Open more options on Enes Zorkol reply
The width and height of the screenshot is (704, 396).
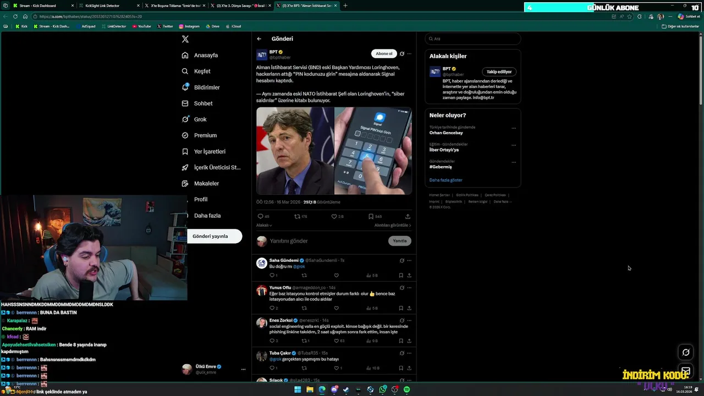(409, 321)
